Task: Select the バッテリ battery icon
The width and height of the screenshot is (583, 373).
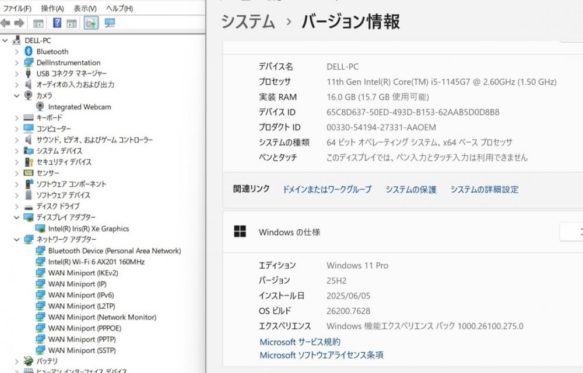Action: tap(28, 361)
